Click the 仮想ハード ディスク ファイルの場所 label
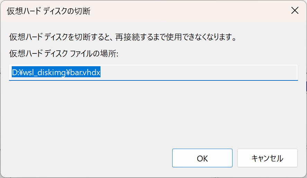 point(64,54)
